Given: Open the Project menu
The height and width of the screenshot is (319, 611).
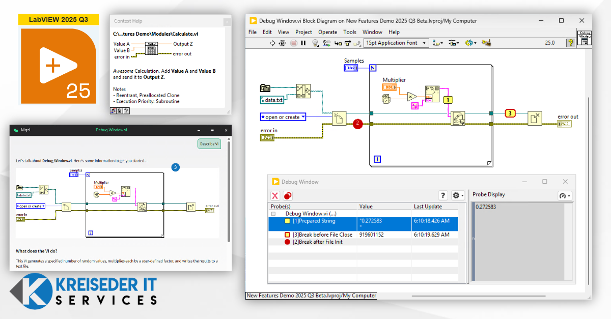Looking at the screenshot, I should (303, 32).
